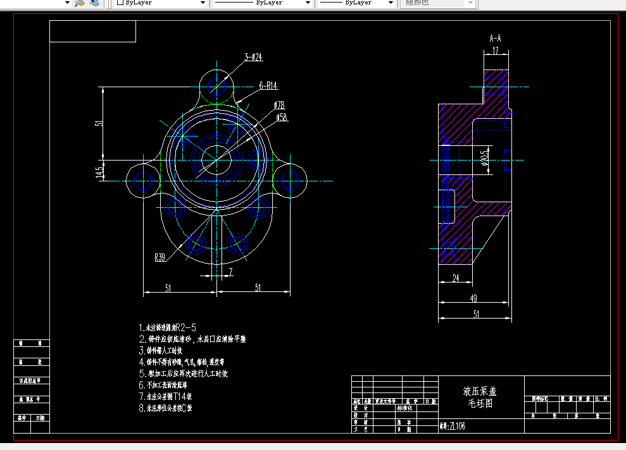Click the Make Object's Layer Current icon

[80, 3]
